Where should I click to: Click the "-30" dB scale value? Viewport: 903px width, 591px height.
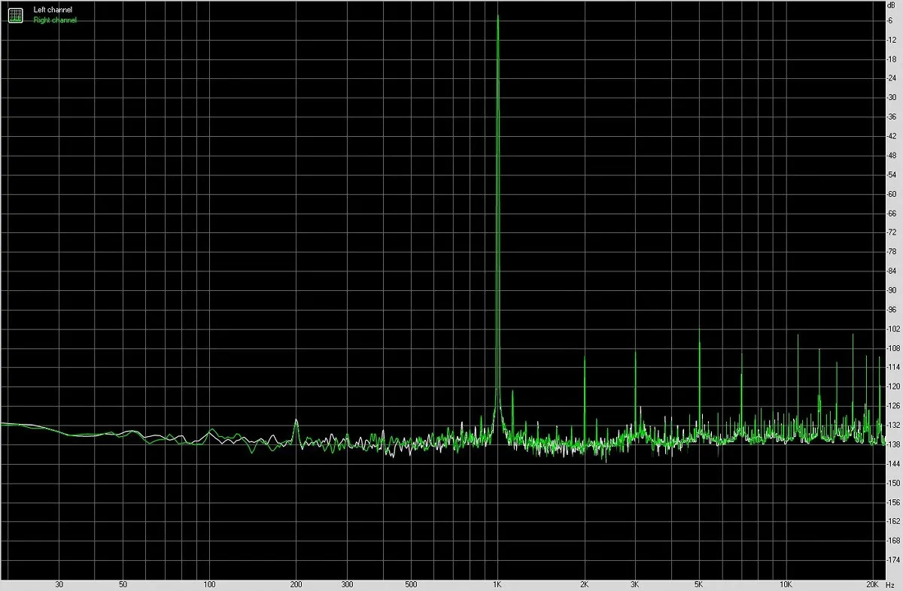point(893,97)
